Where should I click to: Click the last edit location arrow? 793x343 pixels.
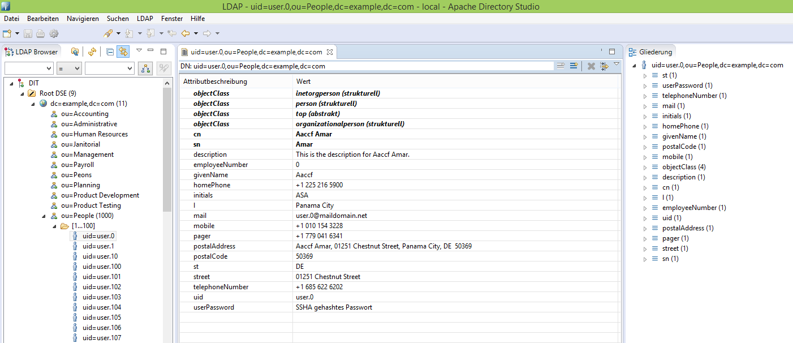pyautogui.click(x=172, y=34)
